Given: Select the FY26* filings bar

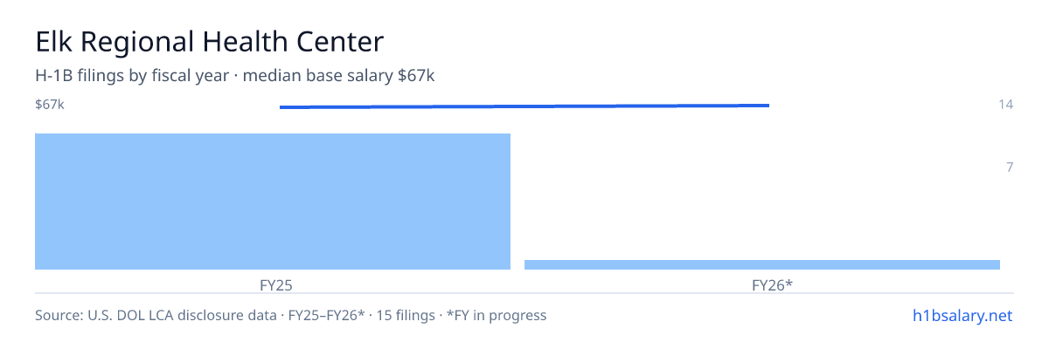Looking at the screenshot, I should tap(762, 264).
